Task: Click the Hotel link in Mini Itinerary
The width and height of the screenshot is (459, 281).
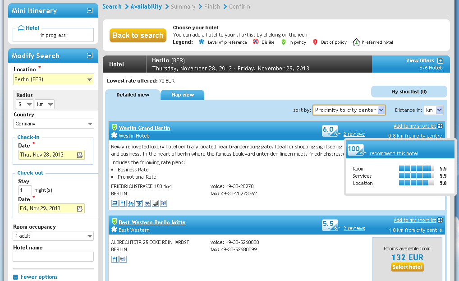Action: [x=32, y=28]
